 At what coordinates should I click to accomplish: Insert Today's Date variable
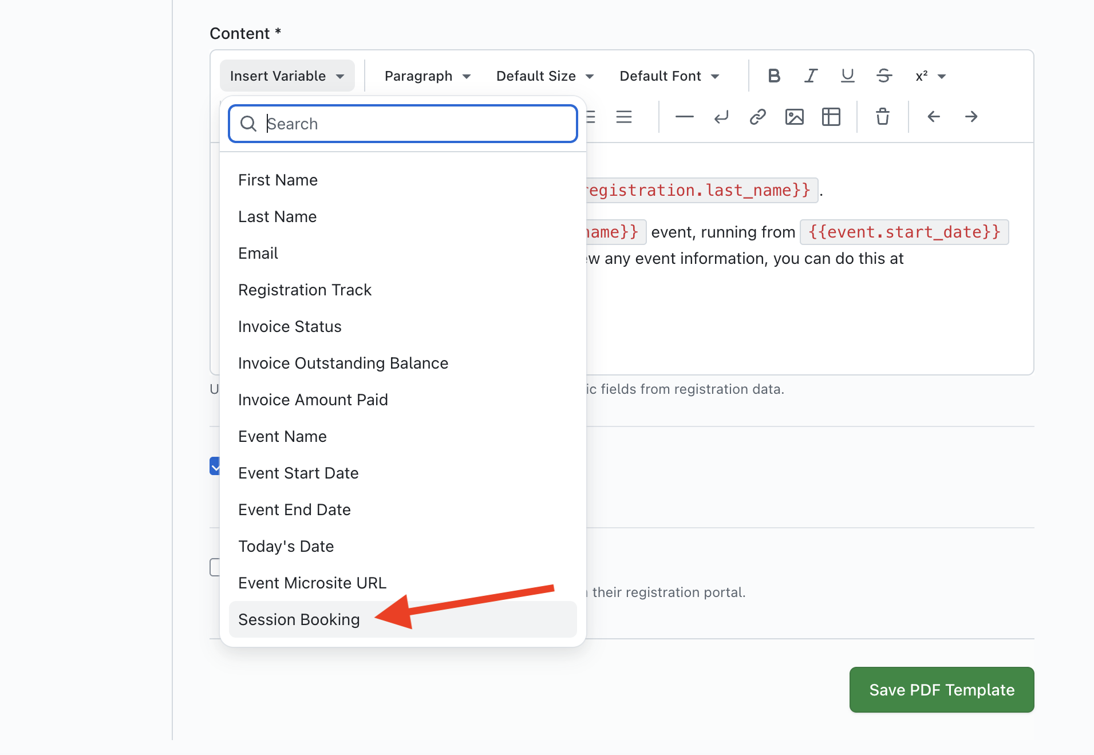402,546
